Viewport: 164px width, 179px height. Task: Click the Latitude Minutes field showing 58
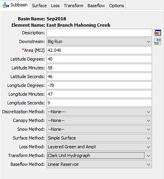pyautogui.click(x=99, y=68)
